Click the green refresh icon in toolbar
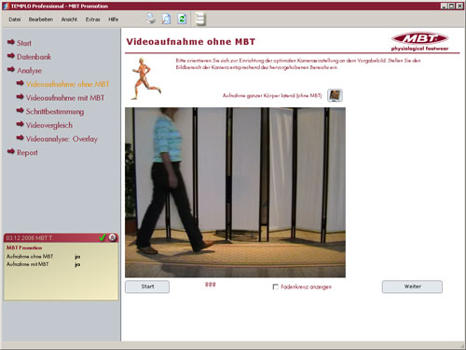This screenshot has width=466, height=350. pyautogui.click(x=182, y=19)
